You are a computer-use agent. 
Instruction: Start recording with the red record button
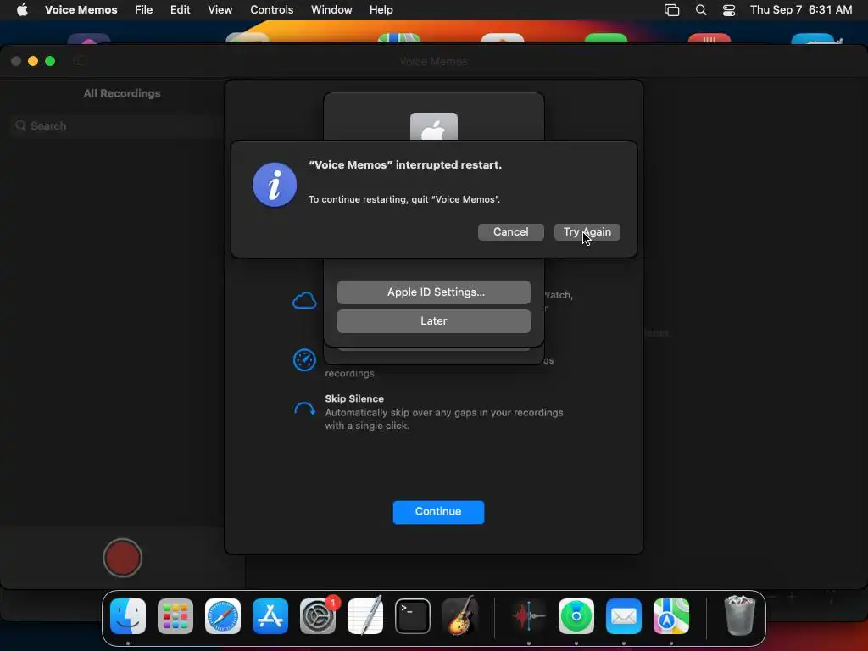pyautogui.click(x=122, y=558)
